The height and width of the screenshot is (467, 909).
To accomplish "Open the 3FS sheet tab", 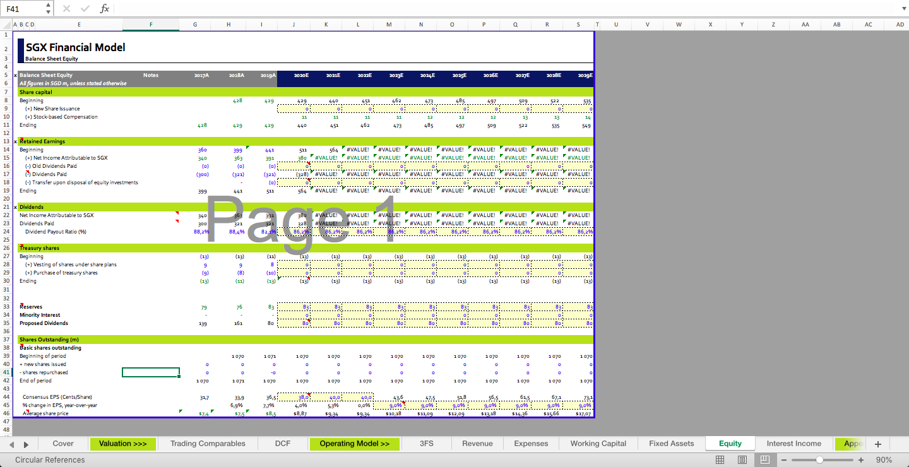I will click(x=427, y=444).
